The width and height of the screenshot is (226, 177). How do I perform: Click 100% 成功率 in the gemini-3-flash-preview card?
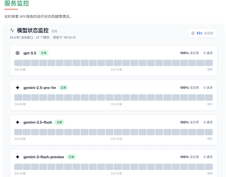click(189, 157)
